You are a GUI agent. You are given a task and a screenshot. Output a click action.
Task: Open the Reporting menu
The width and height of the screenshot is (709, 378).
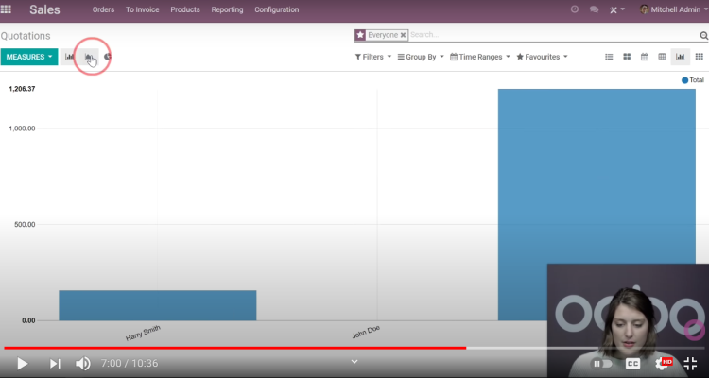(227, 9)
